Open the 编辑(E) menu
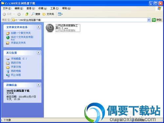The image size is (164, 123). coord(19,9)
